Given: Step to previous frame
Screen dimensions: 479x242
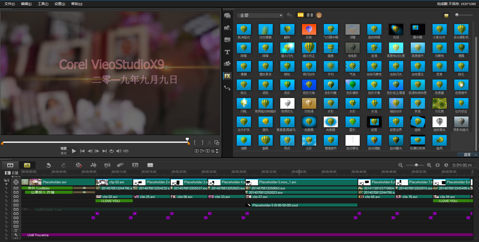Looking at the screenshot, I should coord(90,151).
